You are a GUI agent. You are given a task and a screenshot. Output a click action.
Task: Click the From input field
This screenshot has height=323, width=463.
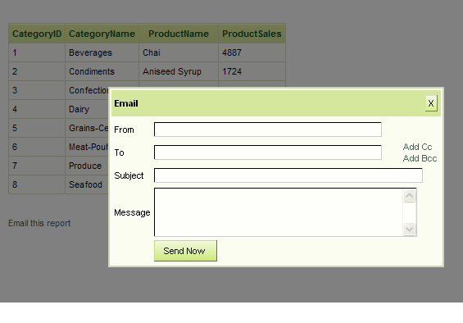coord(268,130)
